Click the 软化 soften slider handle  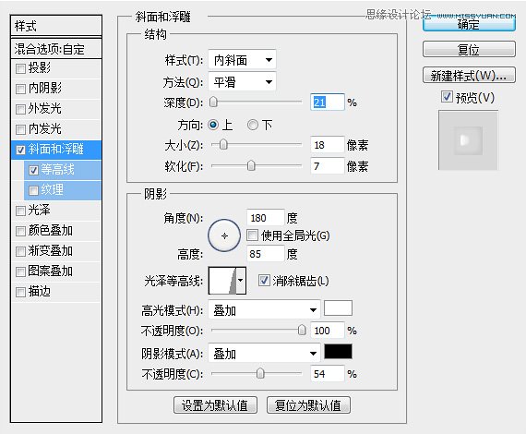[251, 165]
